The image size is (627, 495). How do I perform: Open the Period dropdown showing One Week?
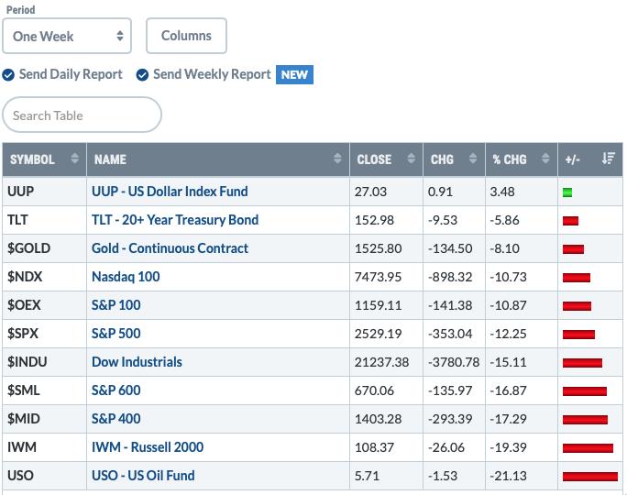(x=67, y=36)
